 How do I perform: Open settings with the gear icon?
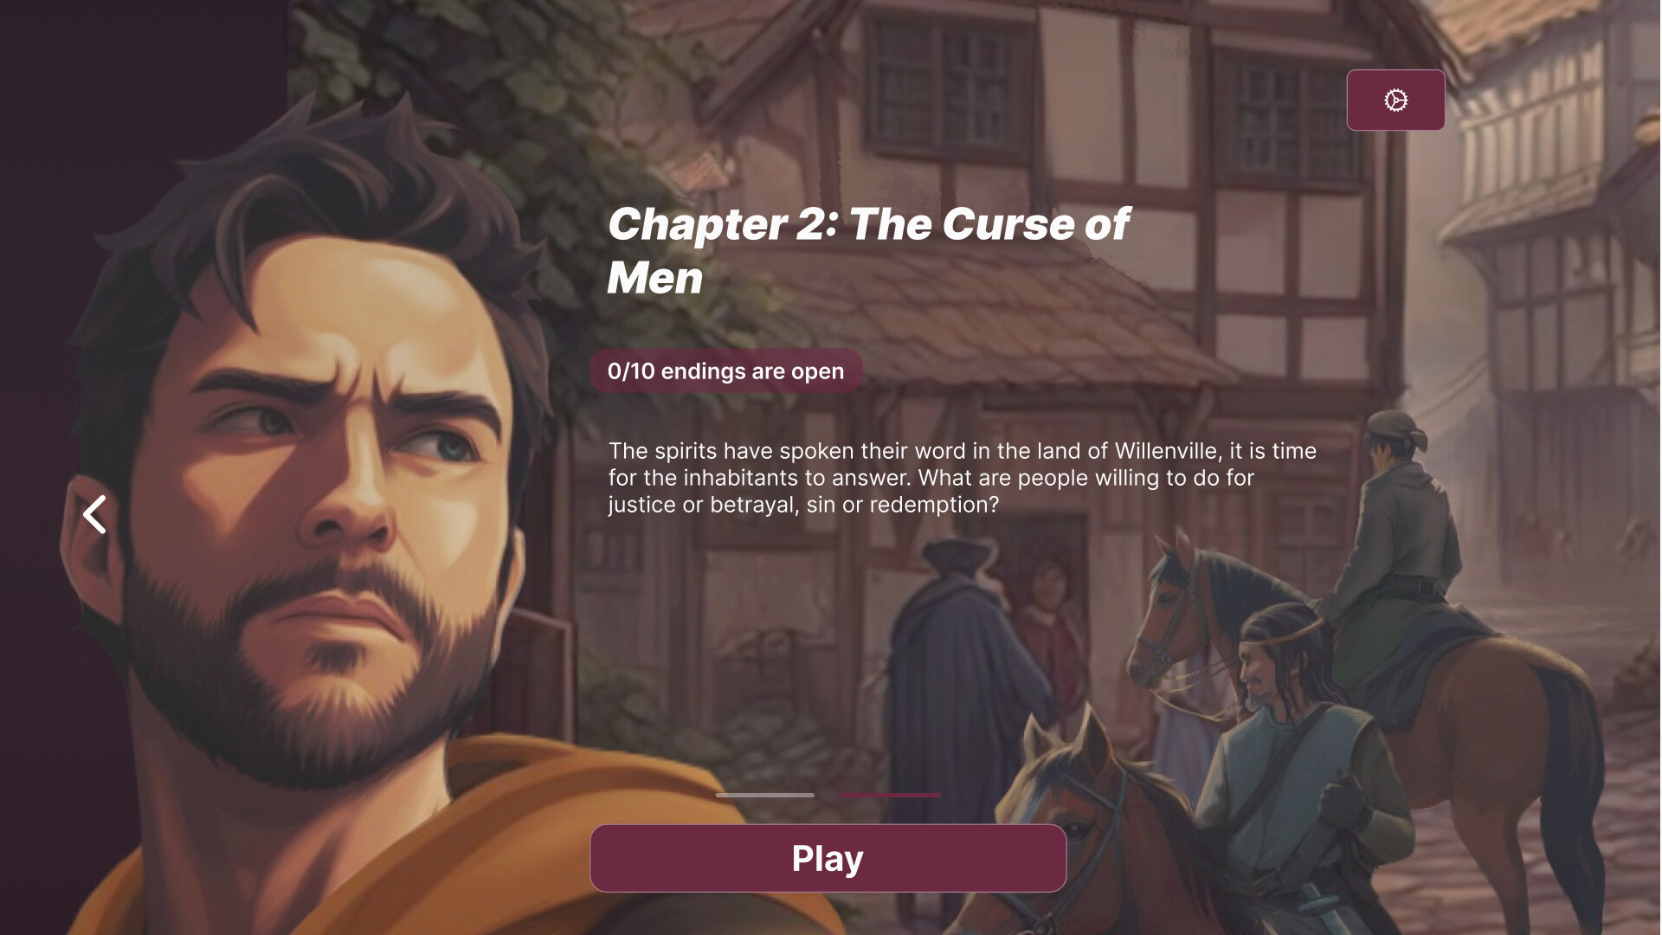coord(1395,100)
